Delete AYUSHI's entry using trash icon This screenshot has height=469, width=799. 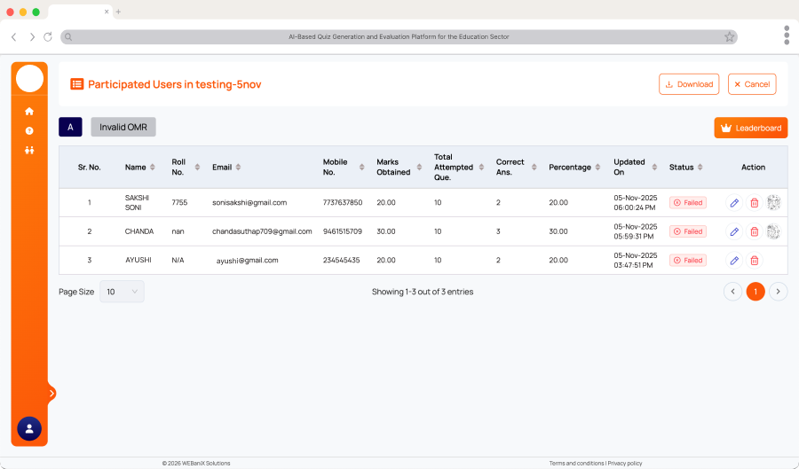pyautogui.click(x=754, y=261)
